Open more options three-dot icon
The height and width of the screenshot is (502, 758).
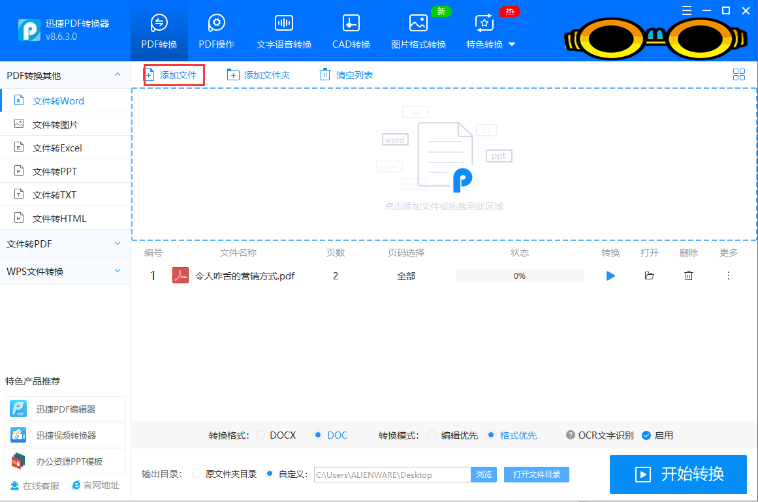pyautogui.click(x=729, y=276)
